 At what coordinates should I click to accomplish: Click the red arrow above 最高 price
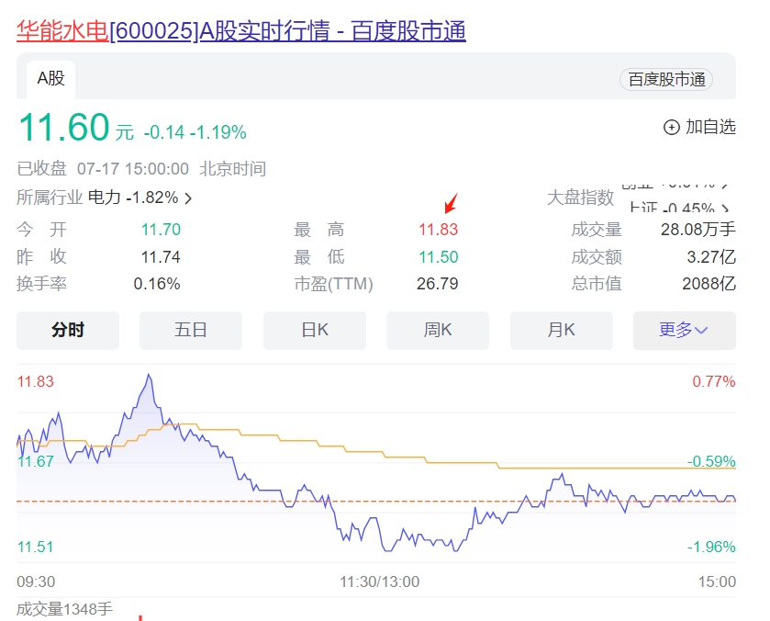pyautogui.click(x=450, y=202)
